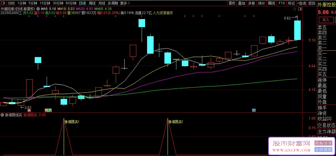The width and height of the screenshot is (336, 156).
Task: Click the 标记 mark button
Action: click(291, 3)
